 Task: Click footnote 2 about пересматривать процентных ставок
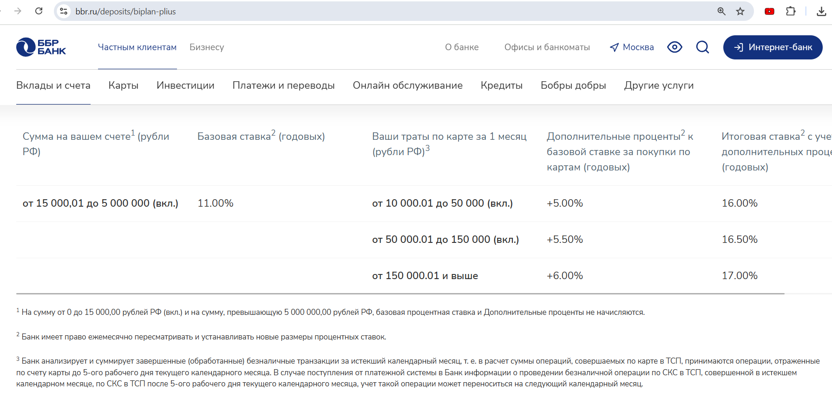tap(201, 337)
